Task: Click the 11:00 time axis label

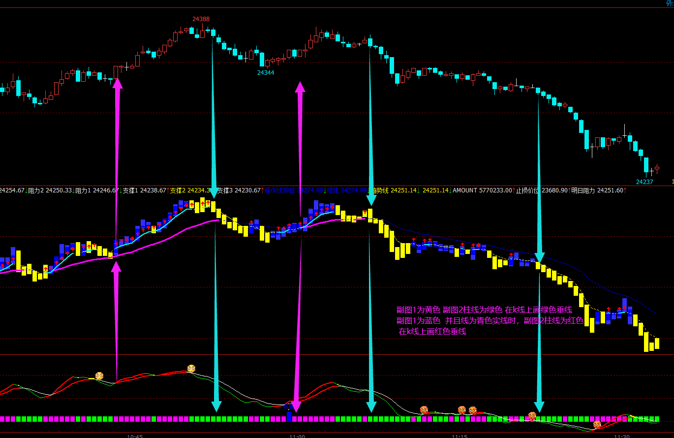Action: 297,436
